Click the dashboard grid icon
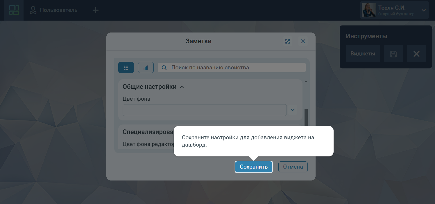The image size is (435, 204). pos(14,10)
